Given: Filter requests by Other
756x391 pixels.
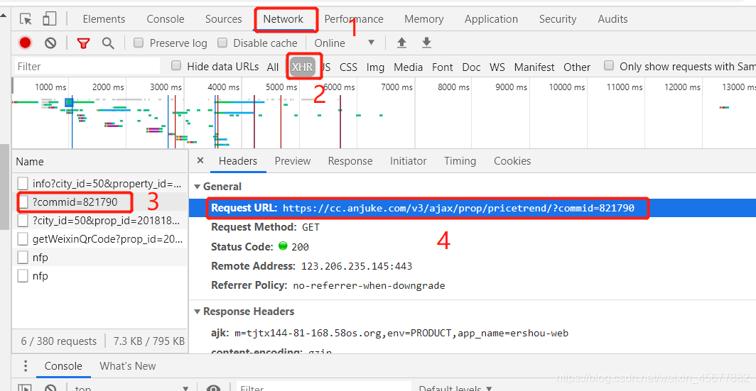Looking at the screenshot, I should [x=577, y=67].
